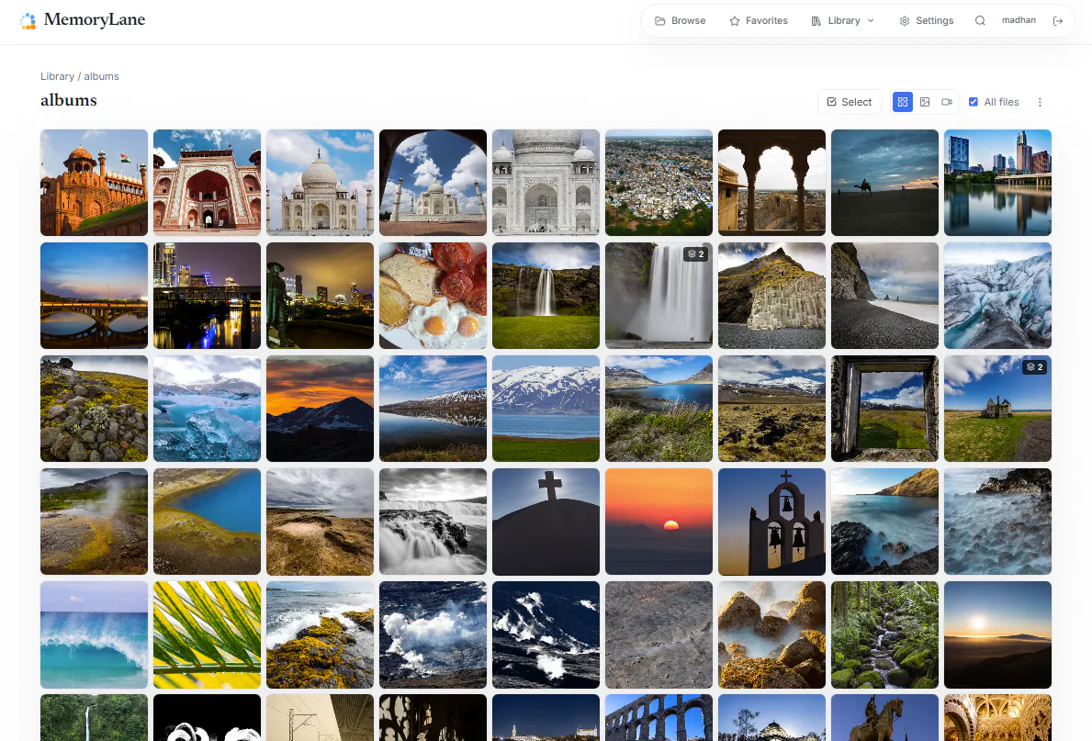Filter to photos only view icon
1092x741 pixels.
pos(925,102)
